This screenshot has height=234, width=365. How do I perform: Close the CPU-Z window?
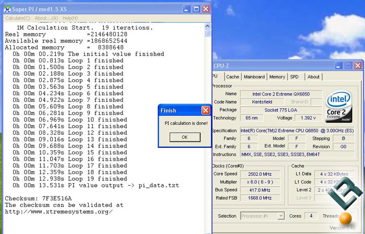tap(358, 66)
